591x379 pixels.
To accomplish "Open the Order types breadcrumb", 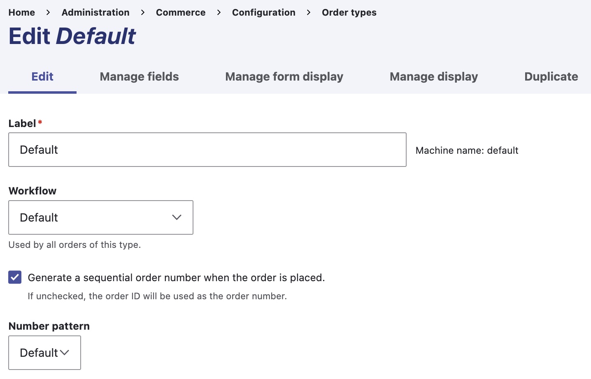I will coord(349,12).
